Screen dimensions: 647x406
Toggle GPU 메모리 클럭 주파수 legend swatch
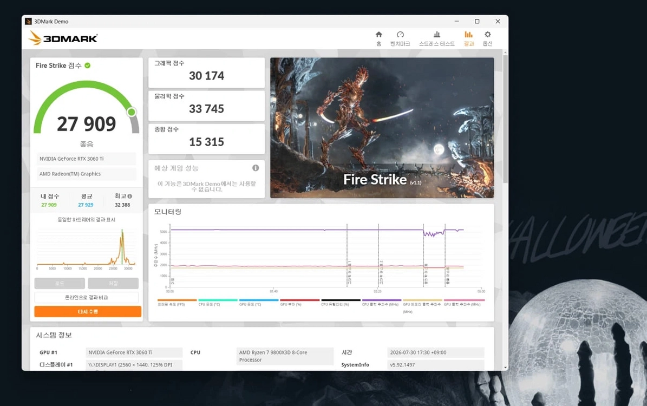point(422,300)
